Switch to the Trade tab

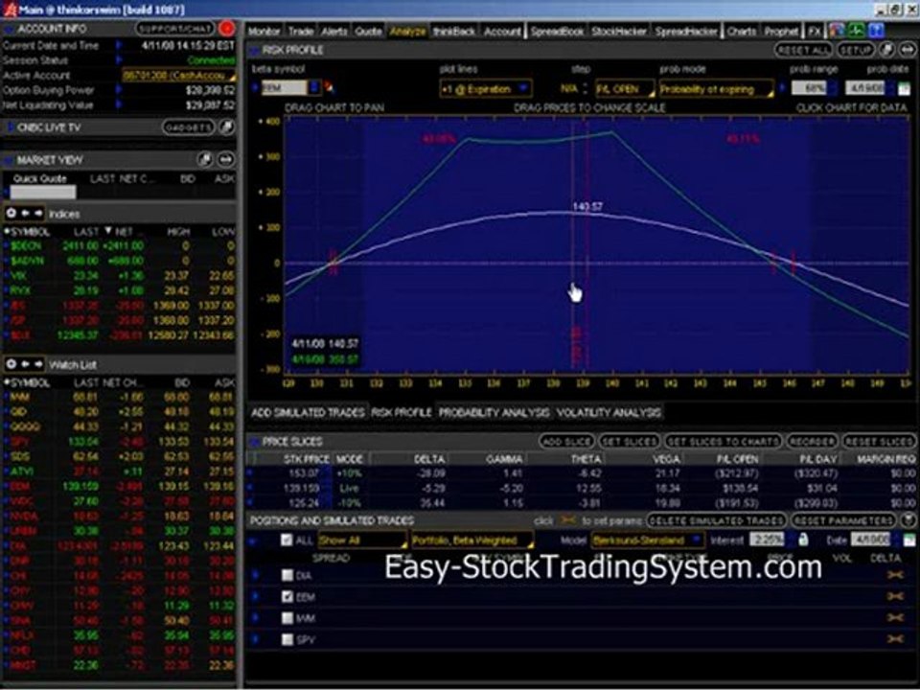point(301,31)
